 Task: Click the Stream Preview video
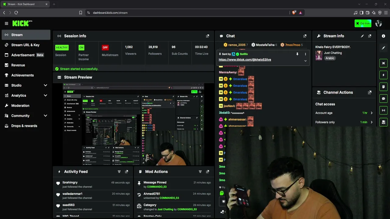133,124
